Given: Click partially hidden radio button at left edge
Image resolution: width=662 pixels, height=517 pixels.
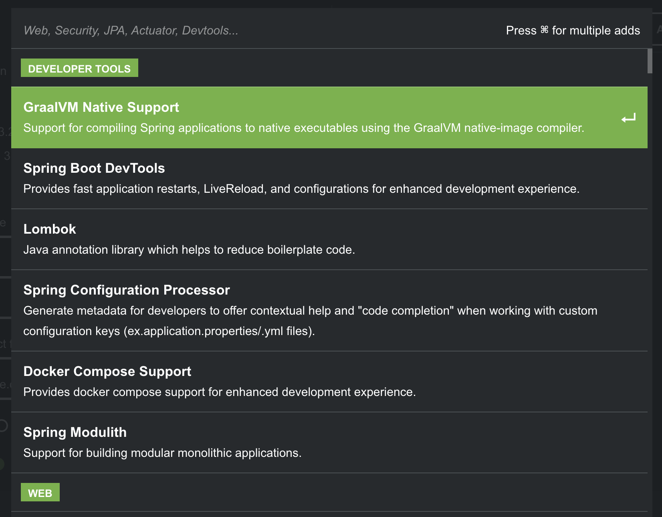Looking at the screenshot, I should (x=3, y=426).
